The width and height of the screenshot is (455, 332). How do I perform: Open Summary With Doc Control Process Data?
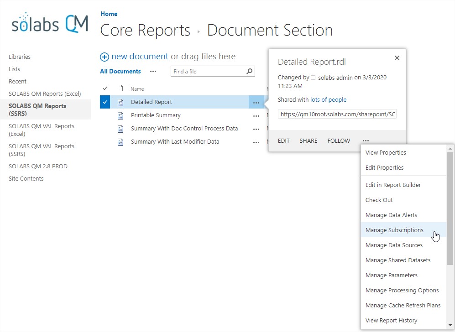click(x=184, y=129)
